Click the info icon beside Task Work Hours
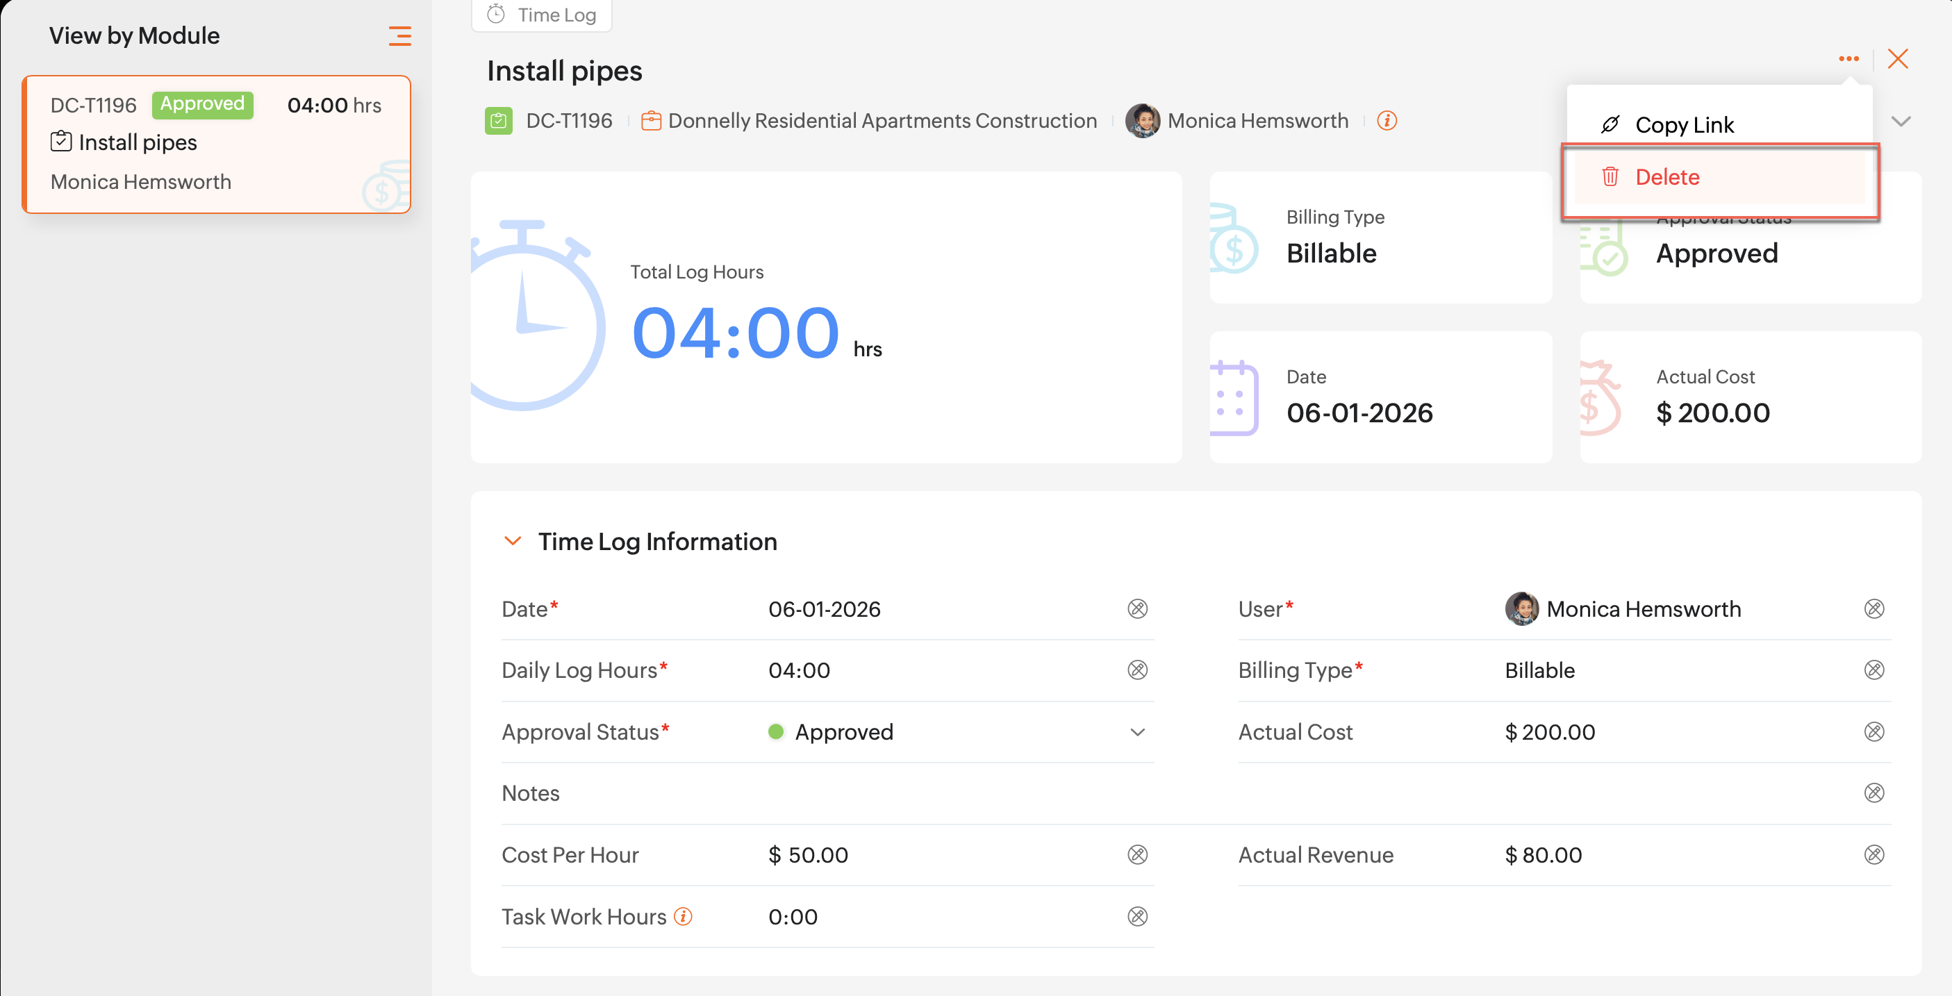This screenshot has height=996, width=1952. click(x=683, y=916)
